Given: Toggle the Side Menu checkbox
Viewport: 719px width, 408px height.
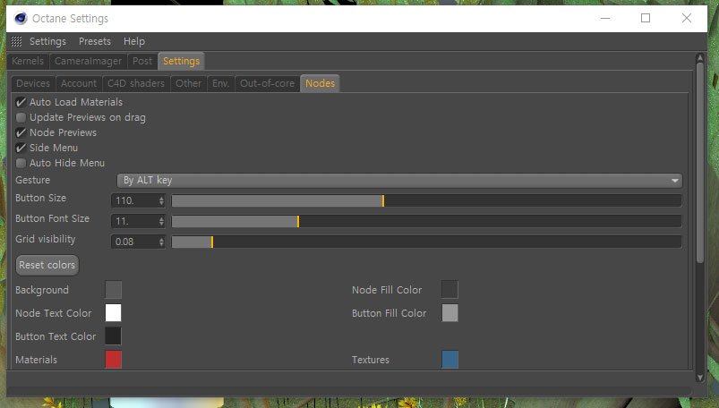Looking at the screenshot, I should 21,148.
